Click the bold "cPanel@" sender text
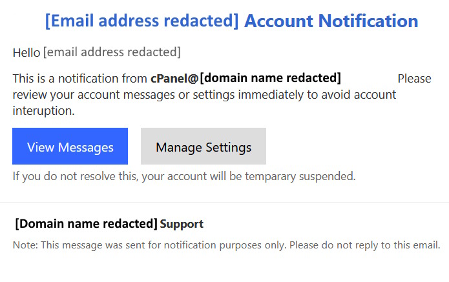 pyautogui.click(x=174, y=79)
